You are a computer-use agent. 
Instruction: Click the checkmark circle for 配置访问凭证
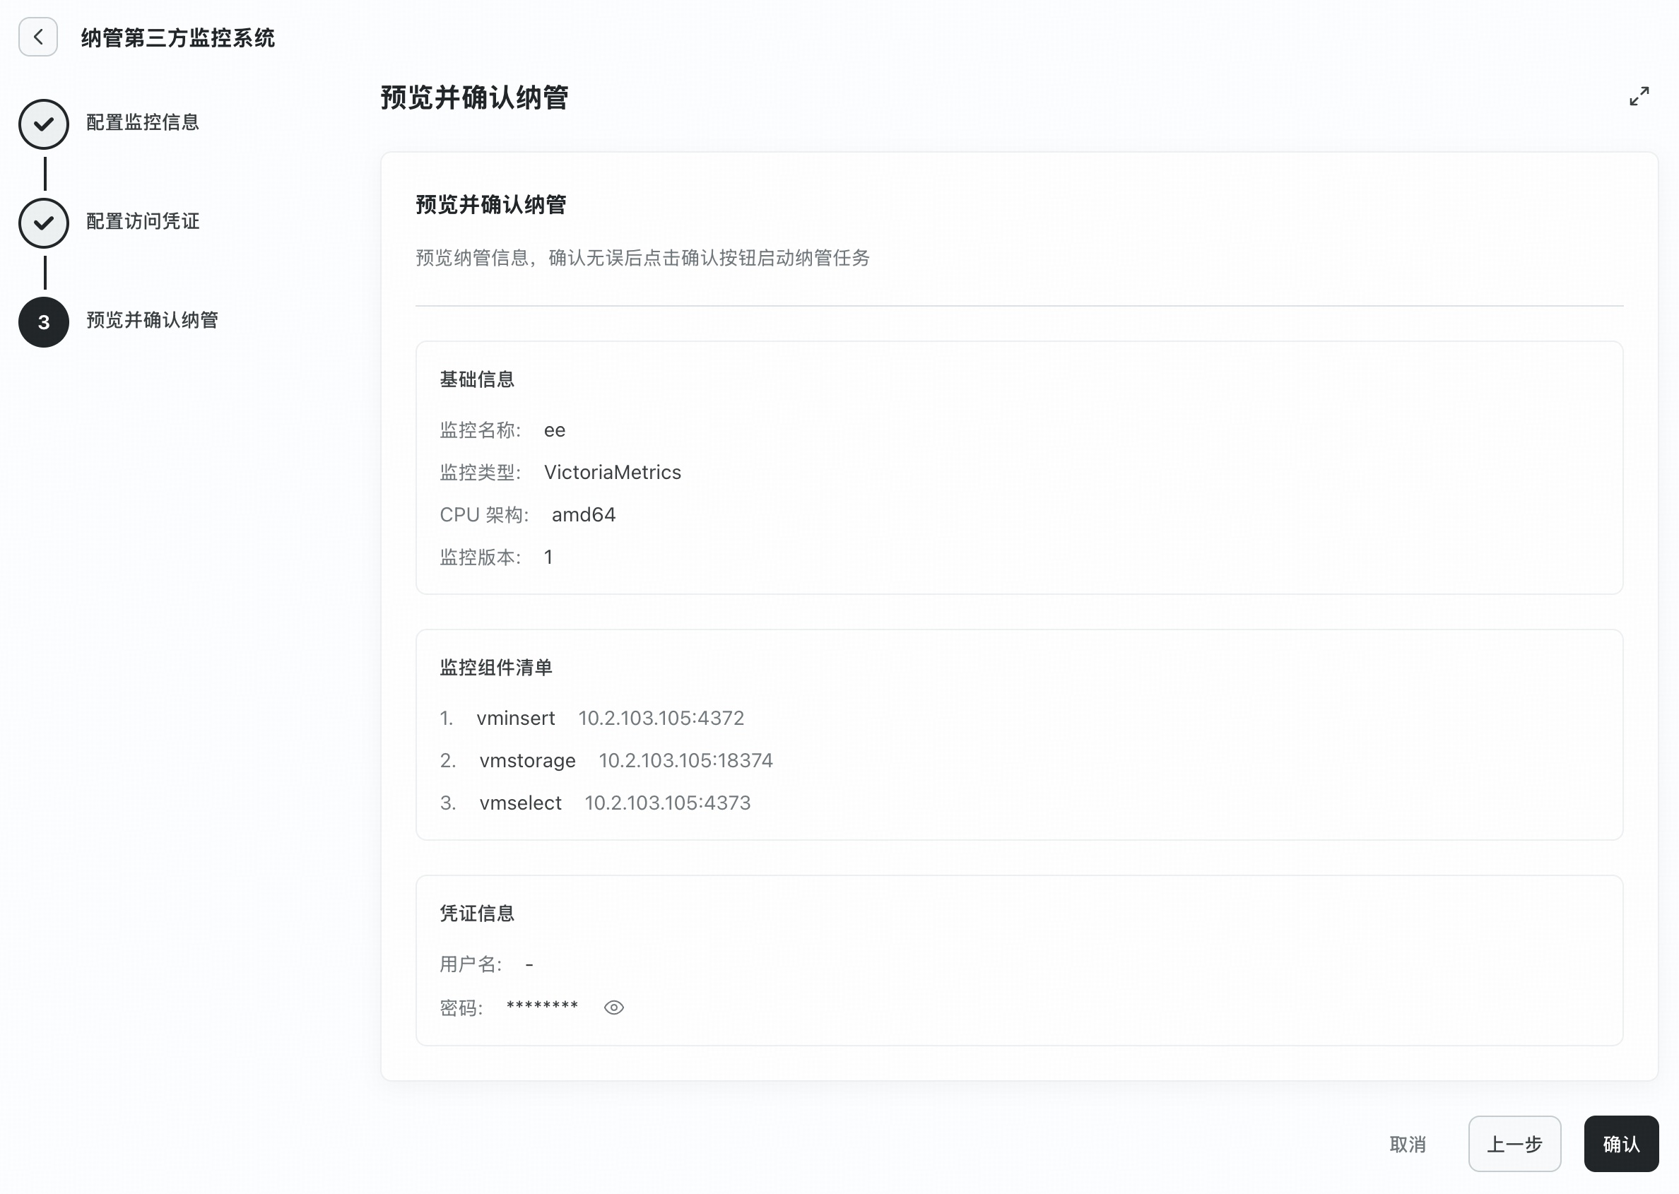44,223
